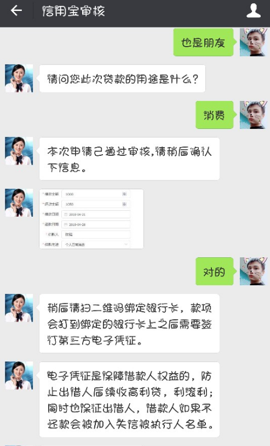Tap sender avatar beside 消费 message
Image resolution: width=270 pixels, height=446 pixels.
(x=254, y=115)
